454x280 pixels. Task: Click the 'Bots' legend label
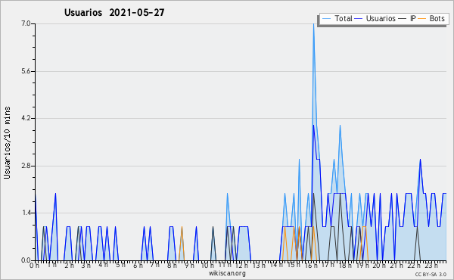click(437, 18)
